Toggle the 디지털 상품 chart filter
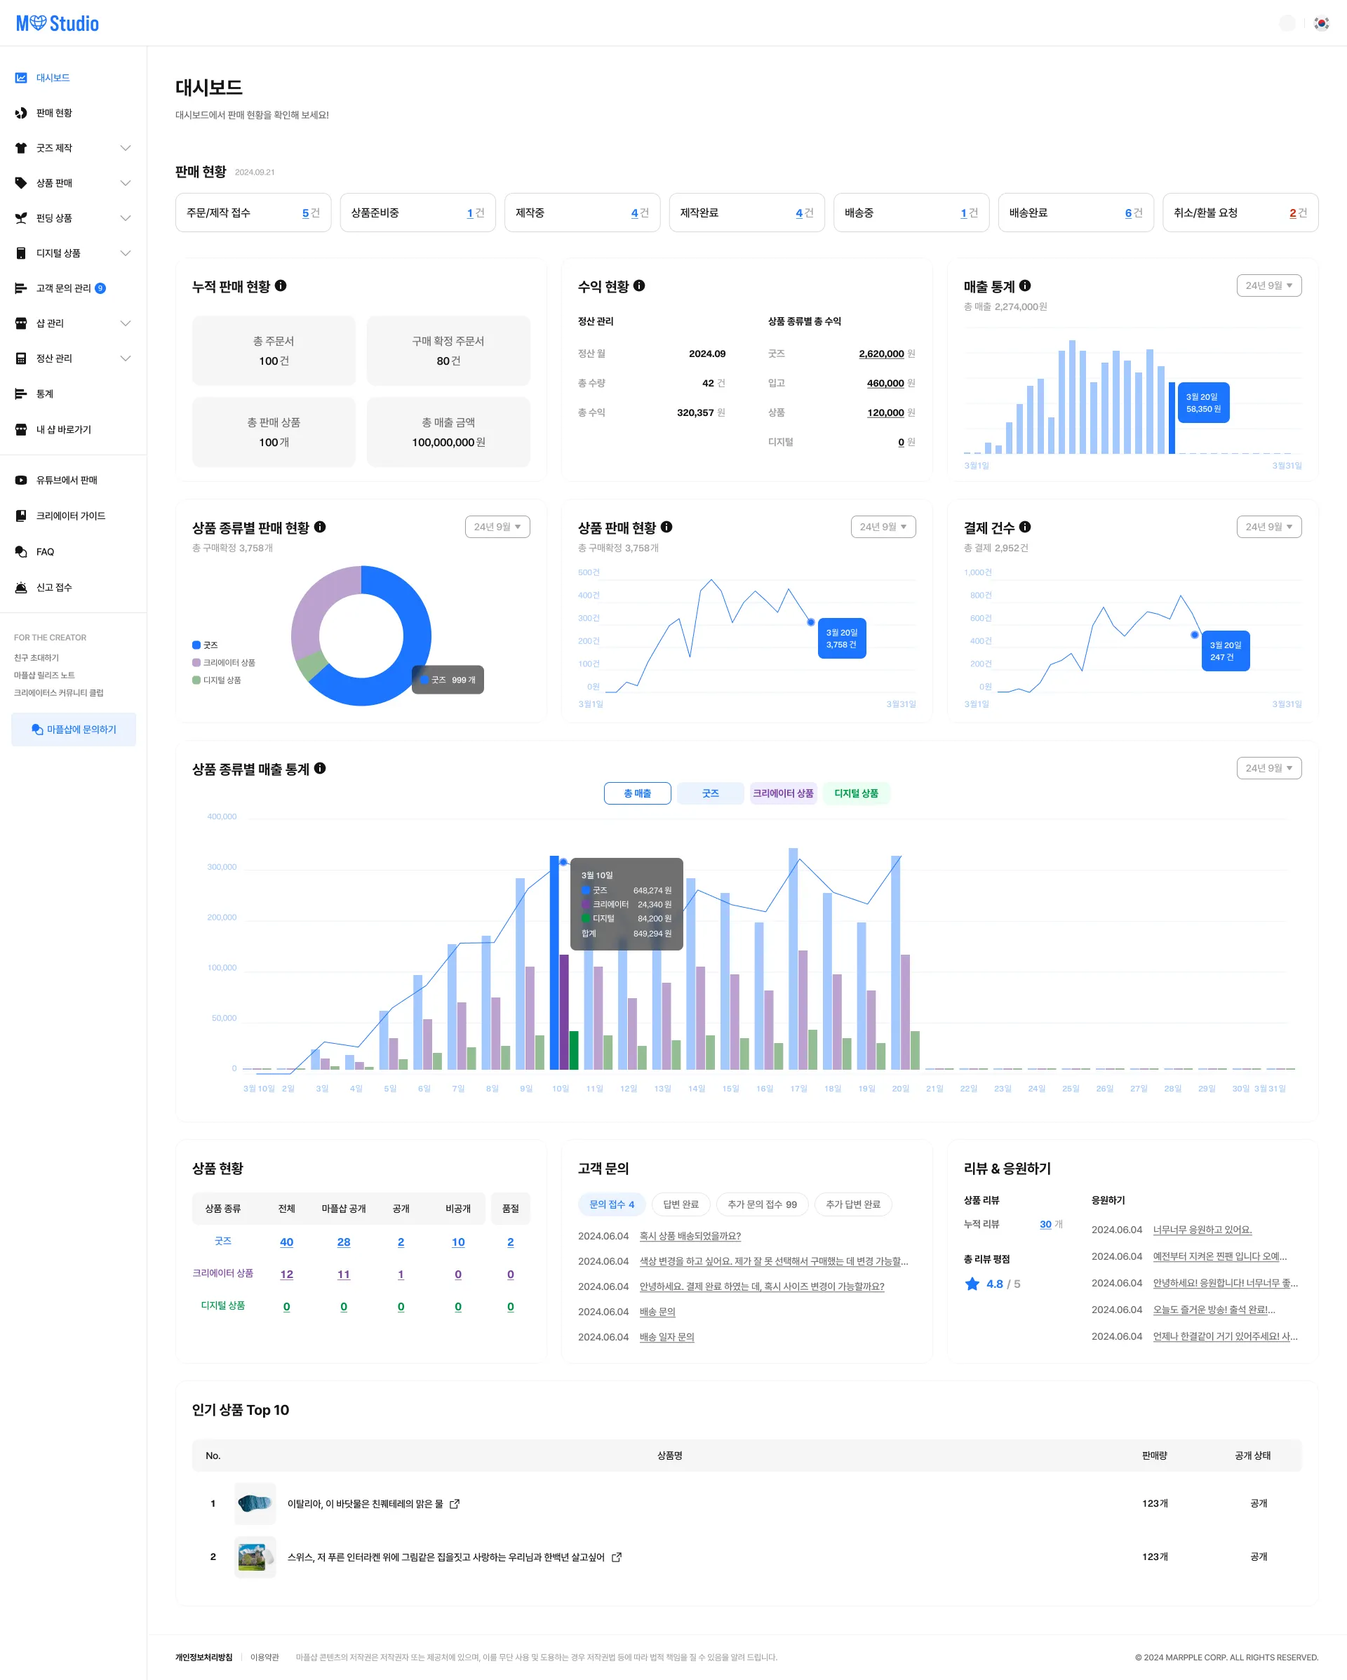1347x1680 pixels. pos(856,793)
